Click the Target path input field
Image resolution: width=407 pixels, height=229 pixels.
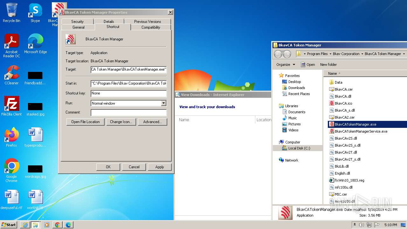(128, 69)
